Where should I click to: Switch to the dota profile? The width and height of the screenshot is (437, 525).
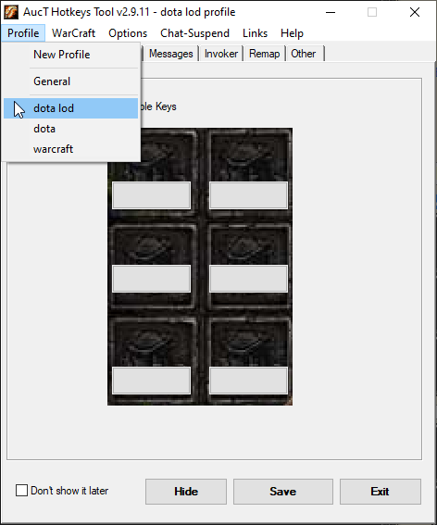(70, 129)
